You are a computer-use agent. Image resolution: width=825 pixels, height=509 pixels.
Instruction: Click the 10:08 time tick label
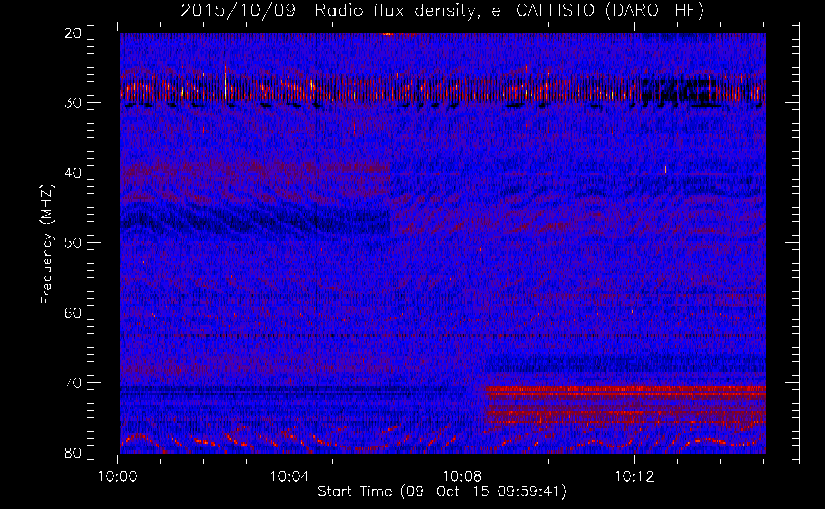tap(462, 477)
